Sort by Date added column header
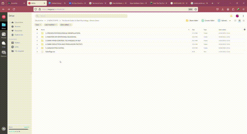Screen dimensions: 247x134 pos(222,30)
